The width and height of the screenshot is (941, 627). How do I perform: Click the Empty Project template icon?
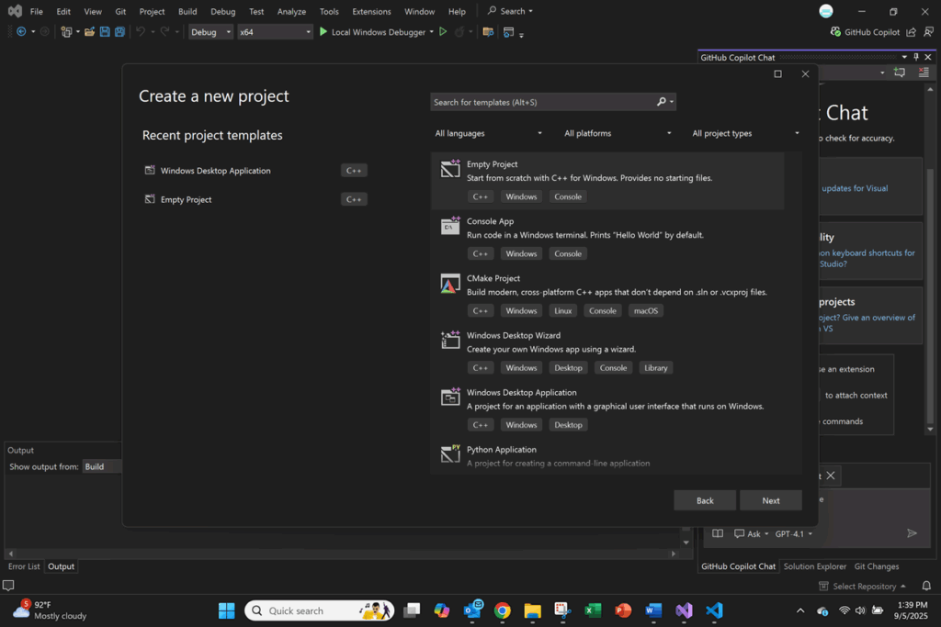tap(450, 169)
